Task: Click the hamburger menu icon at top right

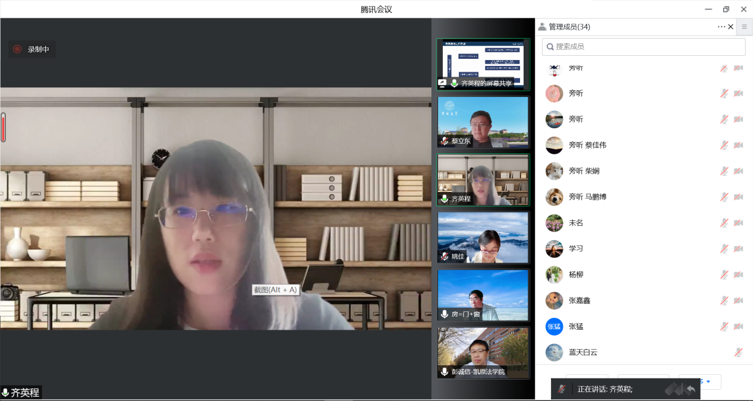Action: pos(744,27)
